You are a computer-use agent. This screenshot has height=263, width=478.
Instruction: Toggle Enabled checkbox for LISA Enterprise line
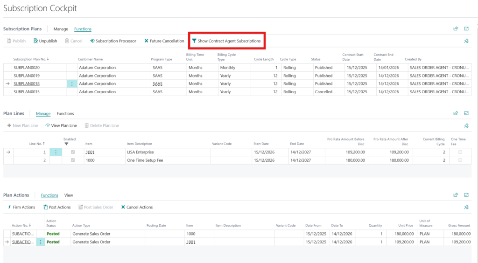[x=72, y=152]
